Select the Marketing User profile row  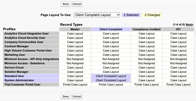(31, 55)
